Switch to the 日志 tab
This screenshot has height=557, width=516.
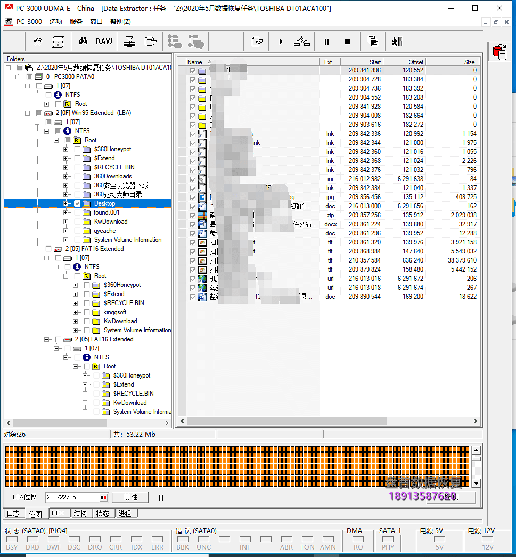(x=13, y=513)
